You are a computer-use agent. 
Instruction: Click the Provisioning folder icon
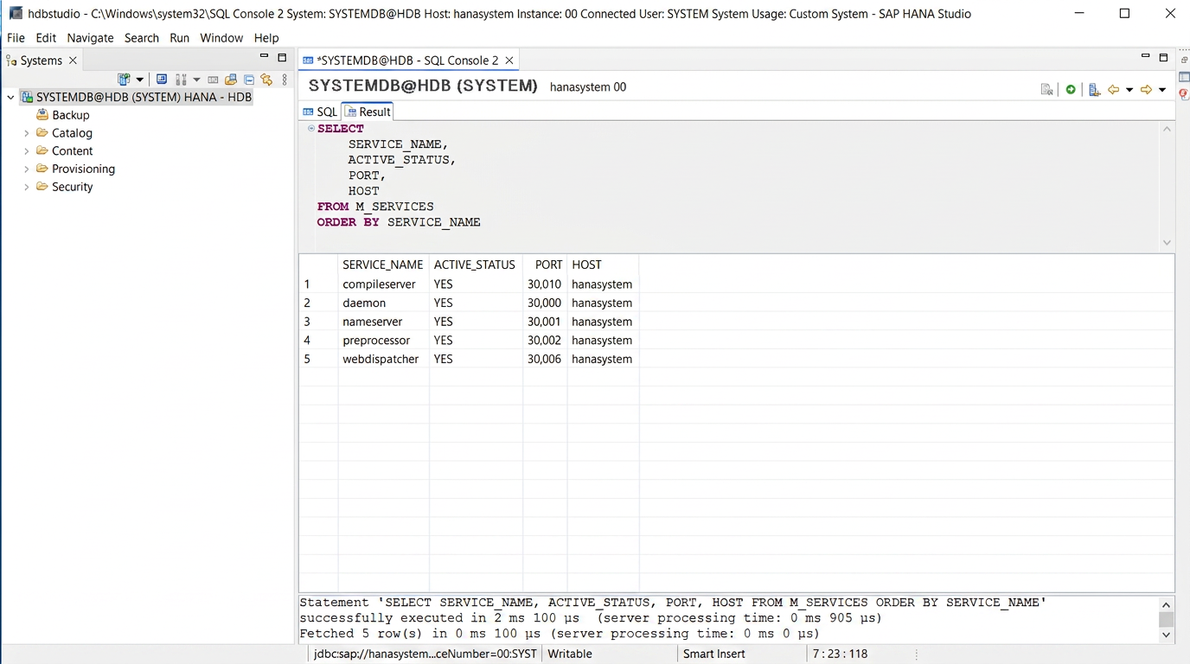click(42, 169)
